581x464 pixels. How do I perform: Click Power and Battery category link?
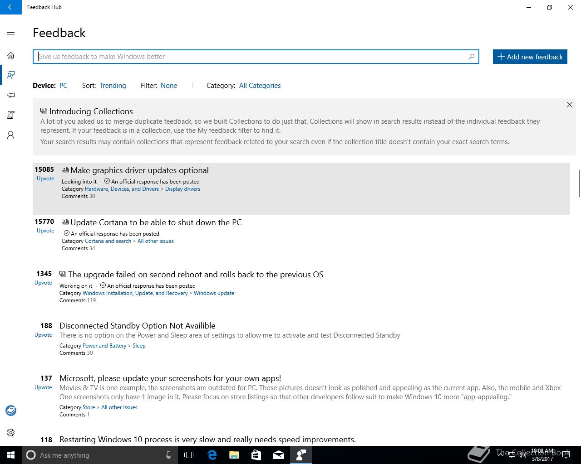tap(104, 346)
